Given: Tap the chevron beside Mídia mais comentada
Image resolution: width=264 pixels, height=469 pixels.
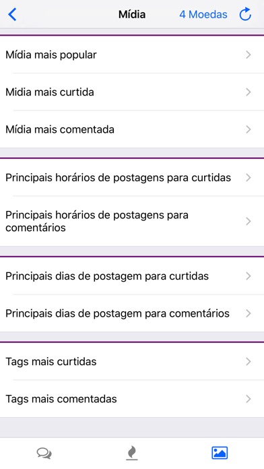Looking at the screenshot, I should [x=248, y=129].
